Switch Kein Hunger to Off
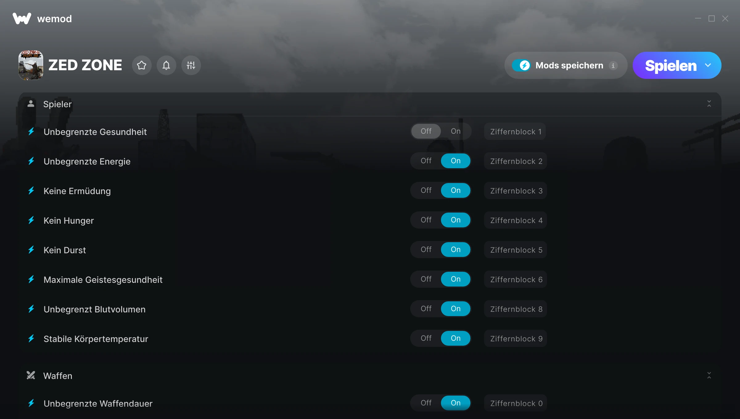The image size is (740, 419). click(x=426, y=220)
